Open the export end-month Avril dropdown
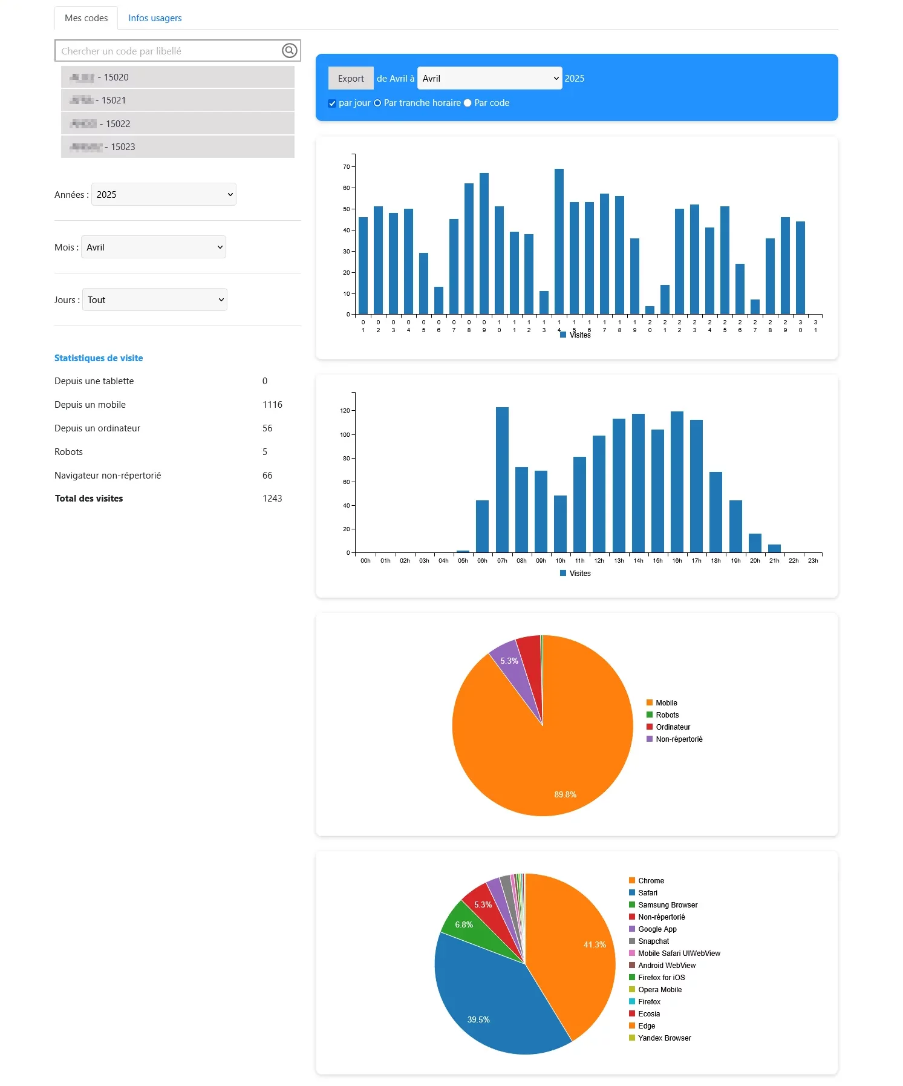Screen dimensions: 903x1086 (489, 78)
